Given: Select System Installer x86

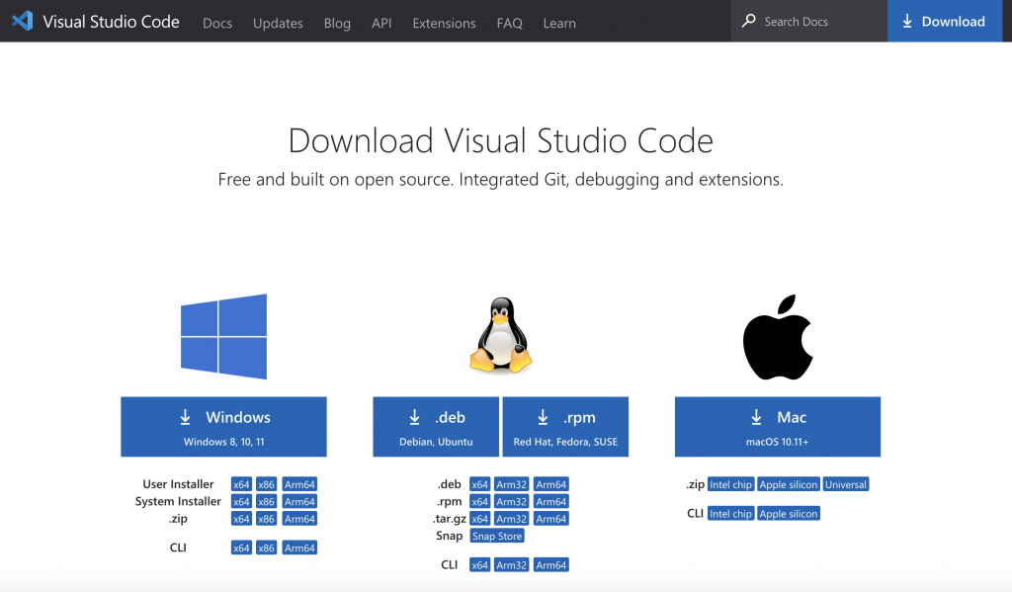Looking at the screenshot, I should (266, 502).
